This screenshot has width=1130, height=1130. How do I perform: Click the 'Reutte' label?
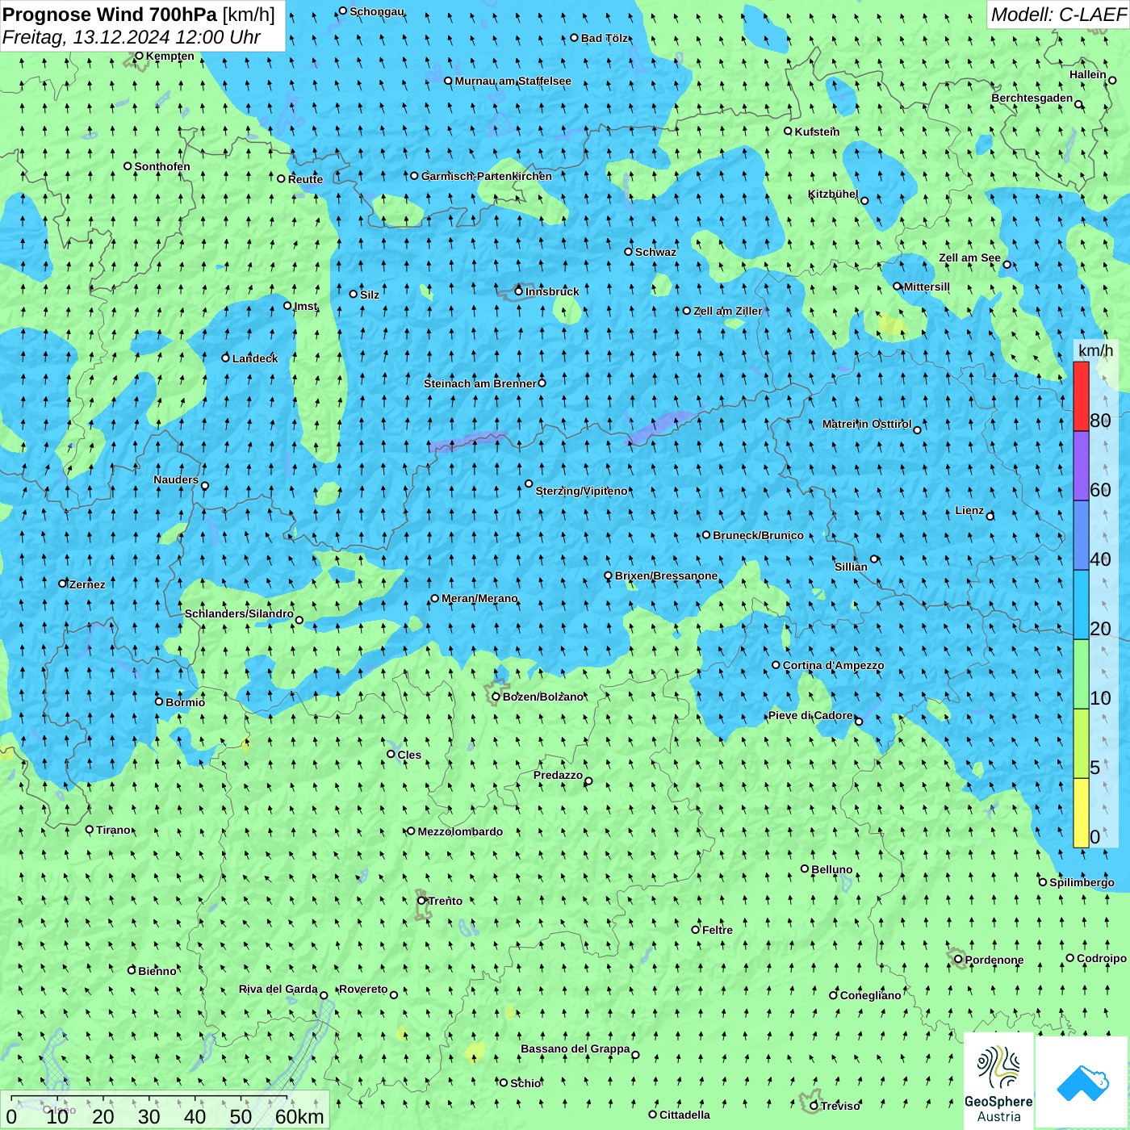pyautogui.click(x=305, y=179)
